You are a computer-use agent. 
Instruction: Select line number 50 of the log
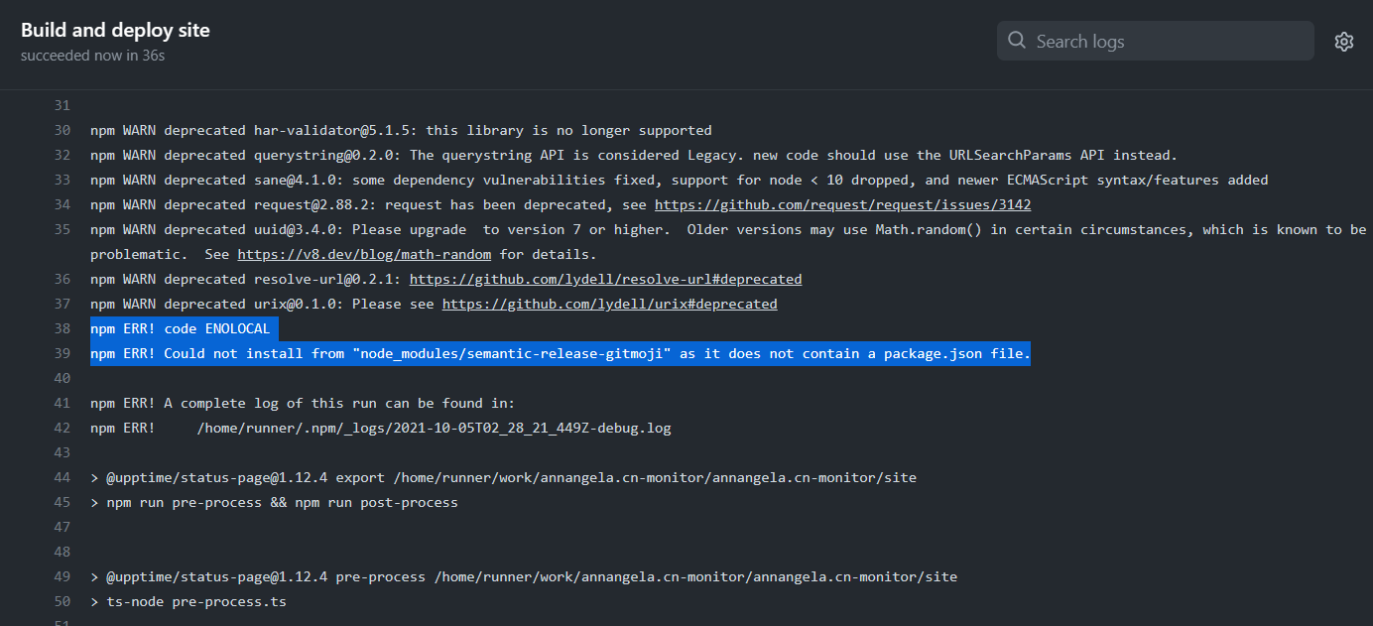click(62, 601)
